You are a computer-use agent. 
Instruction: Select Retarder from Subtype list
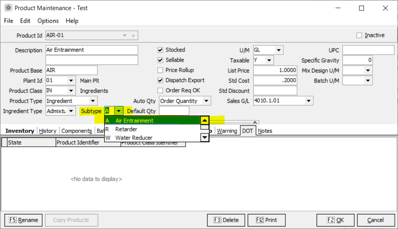pos(126,129)
